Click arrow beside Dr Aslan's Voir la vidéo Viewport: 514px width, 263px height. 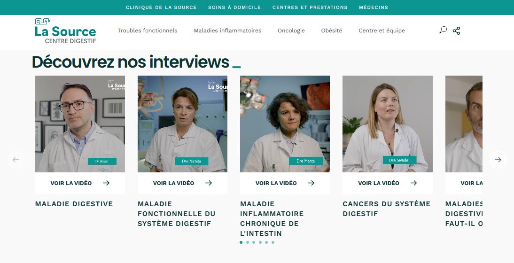106,183
